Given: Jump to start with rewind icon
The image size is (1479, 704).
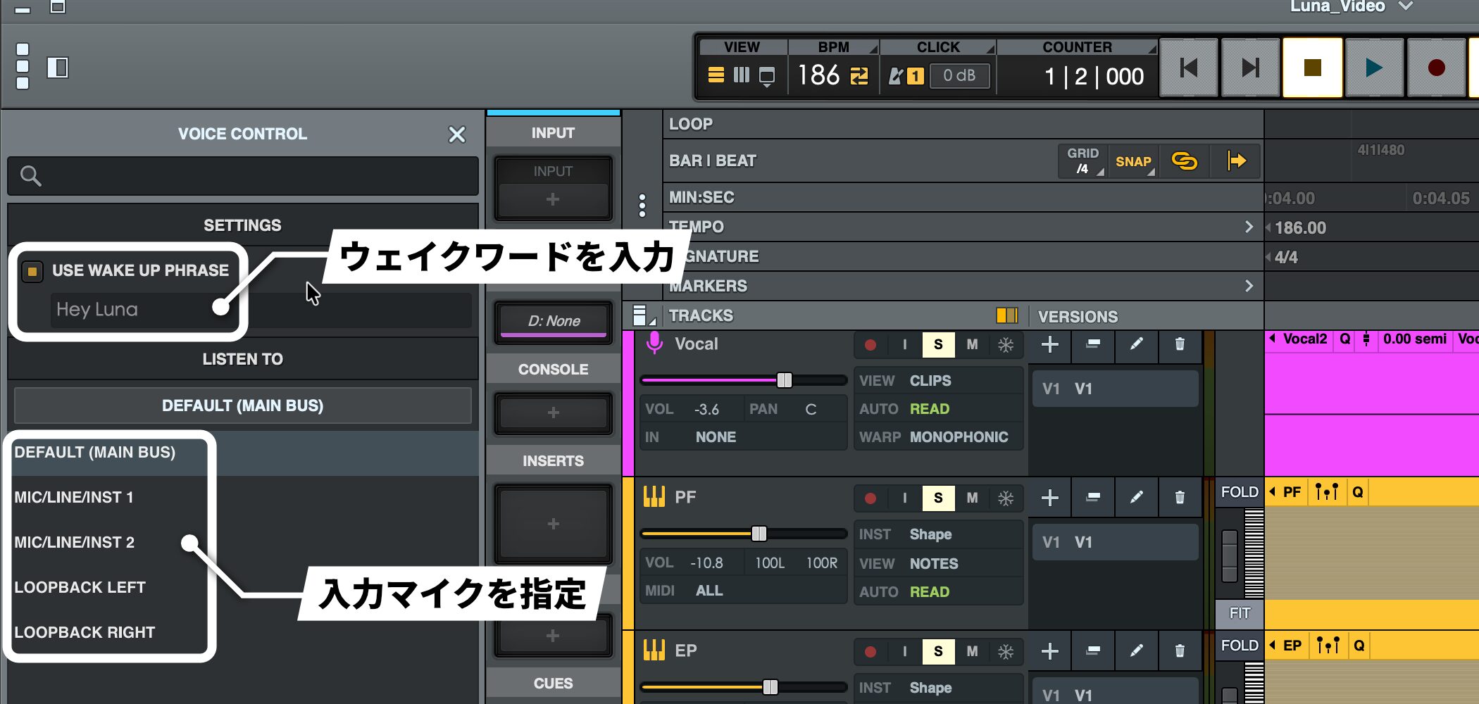Looking at the screenshot, I should tap(1189, 68).
